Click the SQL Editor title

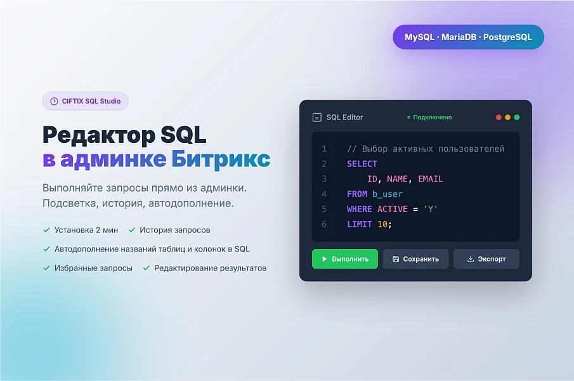point(345,117)
